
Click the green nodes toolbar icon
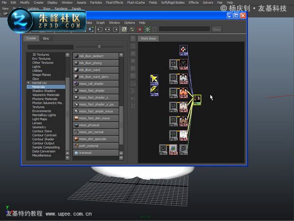pyautogui.click(x=147, y=29)
